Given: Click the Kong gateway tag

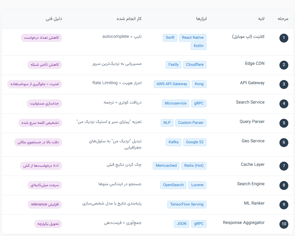Looking at the screenshot, I should pyautogui.click(x=199, y=84).
